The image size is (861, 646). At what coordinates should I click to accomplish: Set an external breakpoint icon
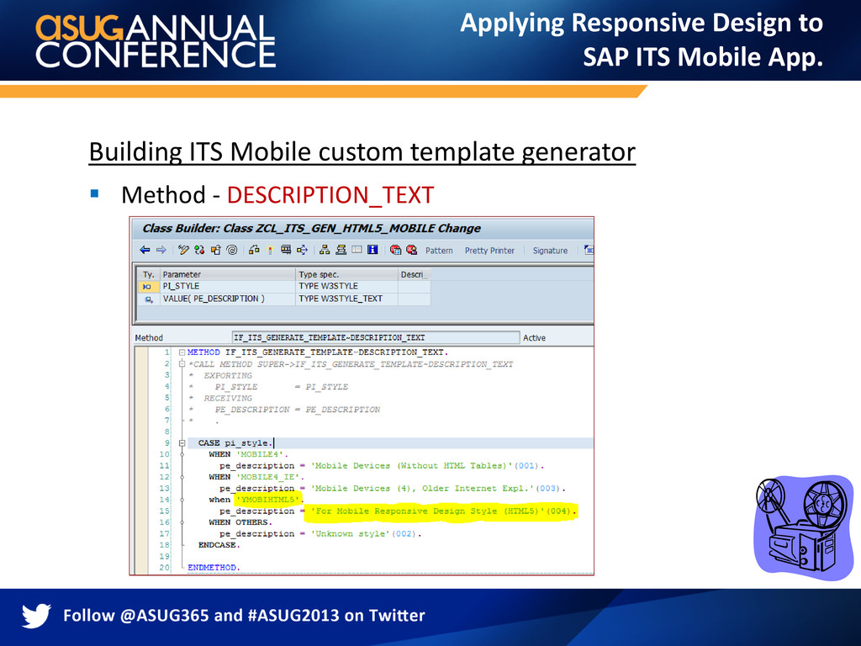click(412, 250)
